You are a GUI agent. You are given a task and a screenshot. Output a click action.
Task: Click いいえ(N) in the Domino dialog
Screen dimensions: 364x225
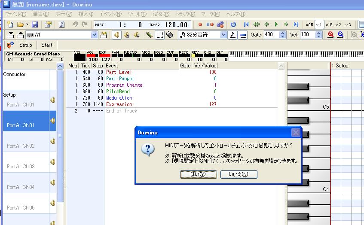pyautogui.click(x=239, y=174)
